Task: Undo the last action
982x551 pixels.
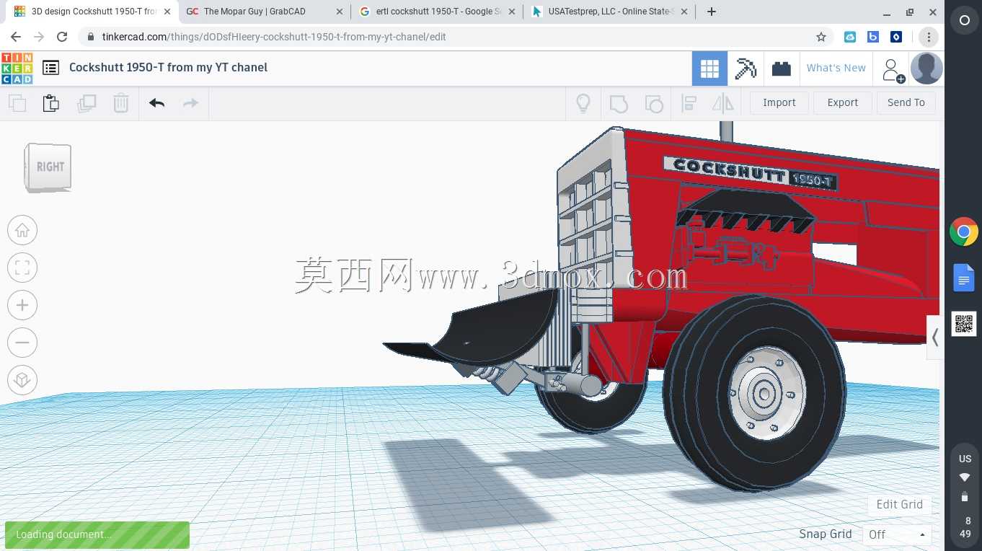Action: pos(157,103)
